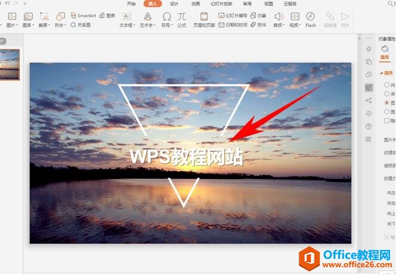Insert an 对象 object
Image resolution: width=396 pixels, height=275 pixels.
(258, 16)
